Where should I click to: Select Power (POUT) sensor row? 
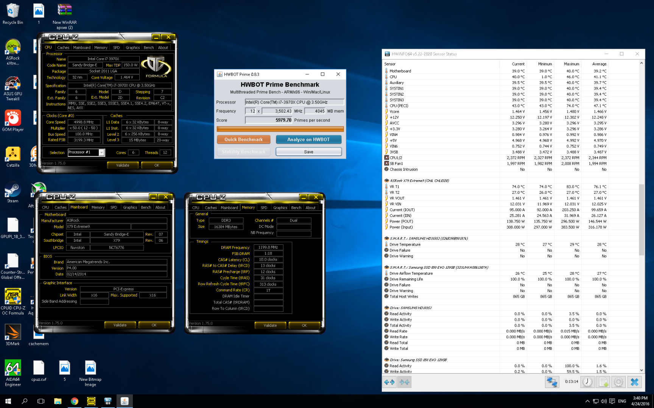tap(496, 221)
